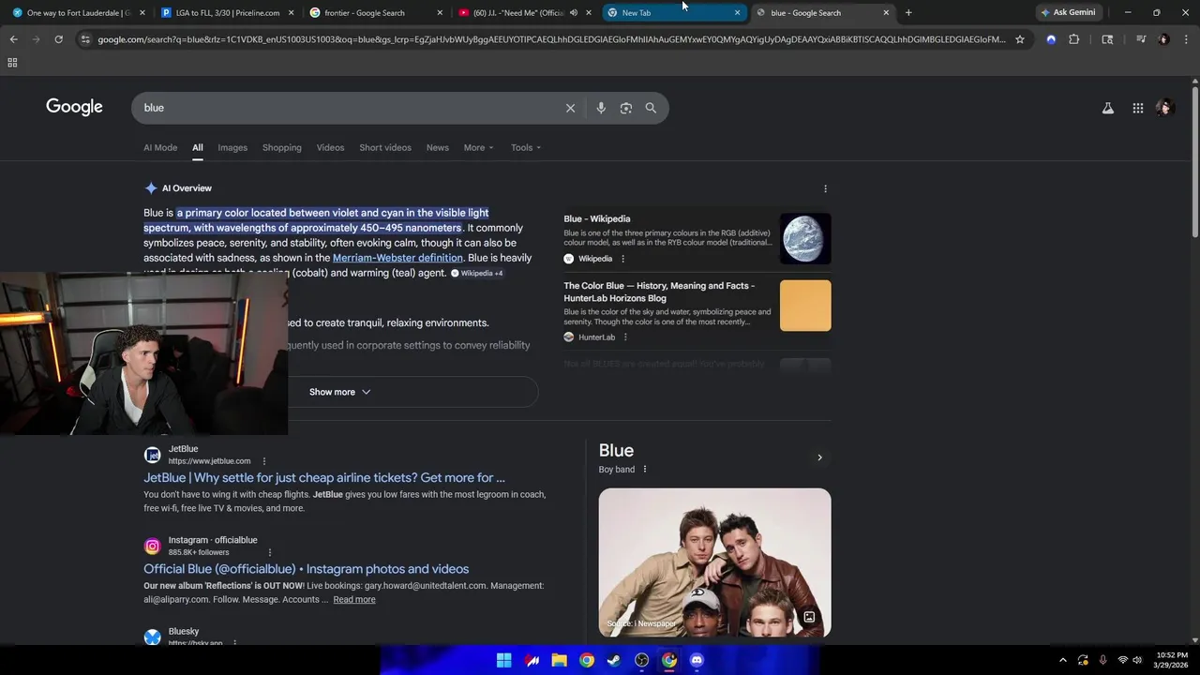Open three-dot menu next to HunterLab source

tap(625, 337)
